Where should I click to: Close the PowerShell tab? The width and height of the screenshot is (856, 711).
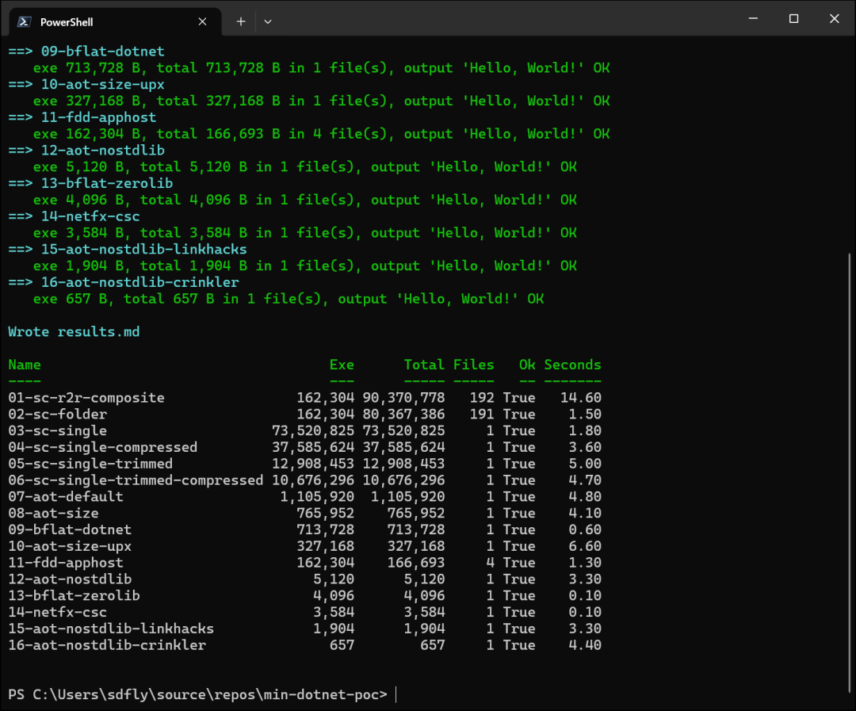pyautogui.click(x=203, y=22)
